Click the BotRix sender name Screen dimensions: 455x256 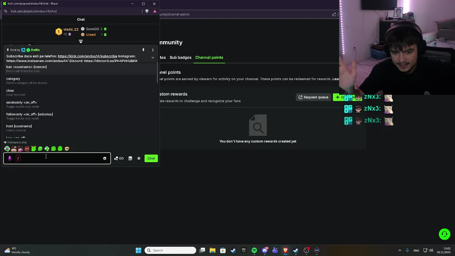[35, 50]
